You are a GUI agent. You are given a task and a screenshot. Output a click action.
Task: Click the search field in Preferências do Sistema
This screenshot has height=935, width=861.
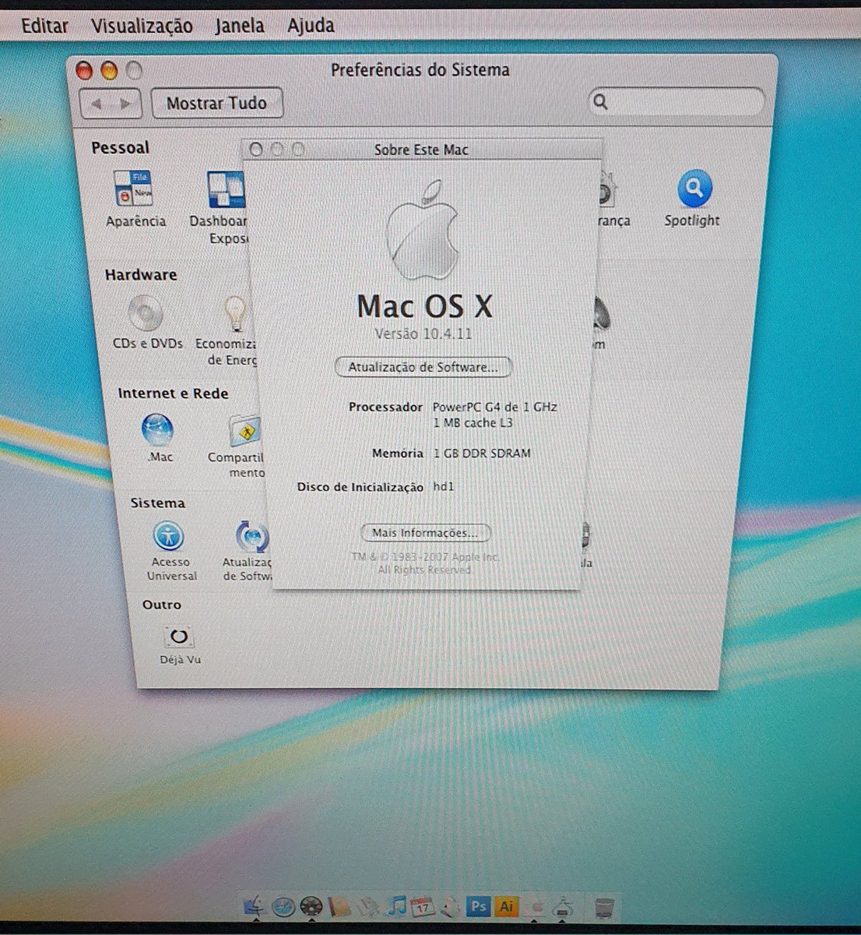pyautogui.click(x=676, y=102)
